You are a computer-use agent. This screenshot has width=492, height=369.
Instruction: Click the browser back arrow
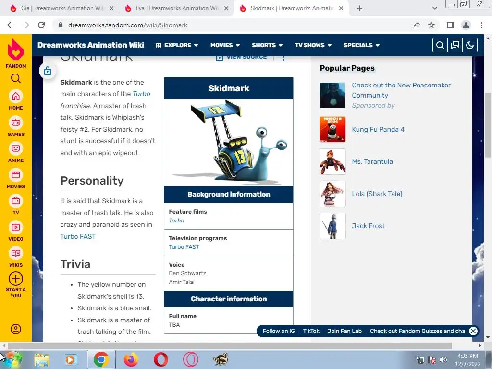click(x=11, y=25)
